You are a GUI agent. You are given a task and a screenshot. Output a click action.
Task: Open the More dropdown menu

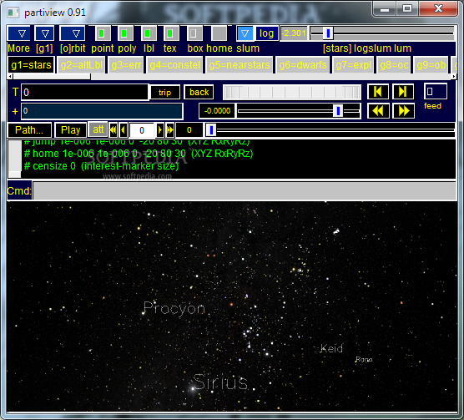19,33
